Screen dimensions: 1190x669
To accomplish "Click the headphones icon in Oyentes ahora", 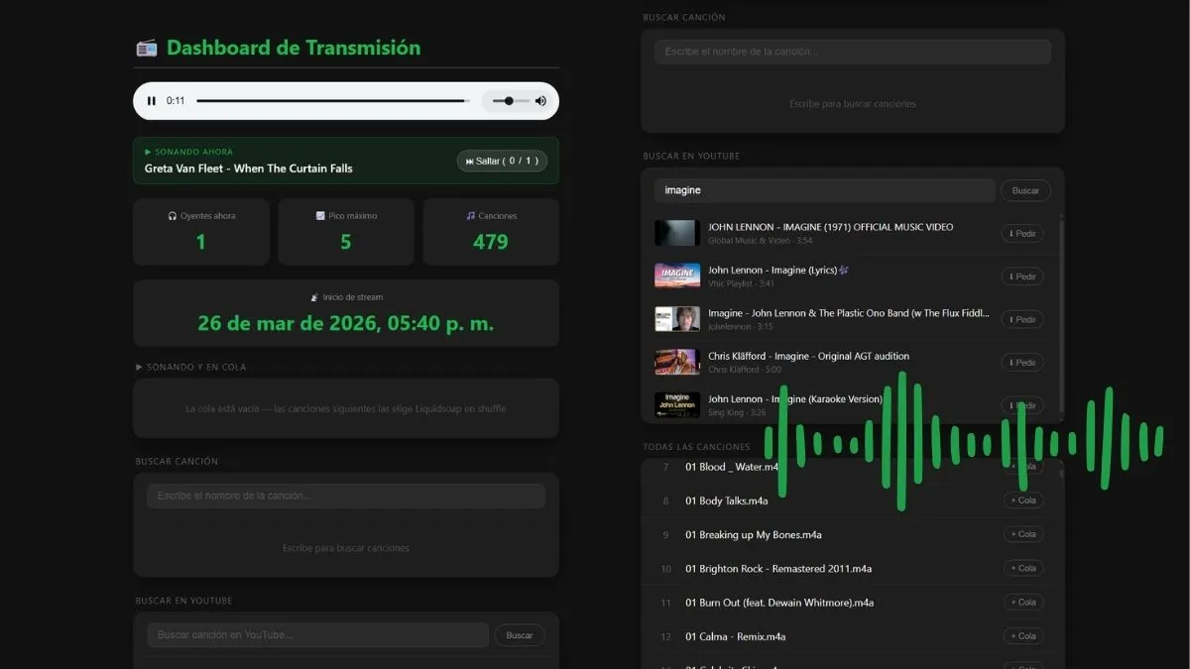I will tap(173, 215).
